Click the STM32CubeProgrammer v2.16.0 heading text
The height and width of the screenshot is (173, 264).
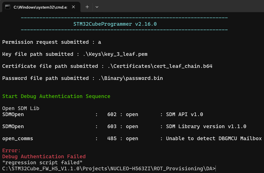click(115, 24)
